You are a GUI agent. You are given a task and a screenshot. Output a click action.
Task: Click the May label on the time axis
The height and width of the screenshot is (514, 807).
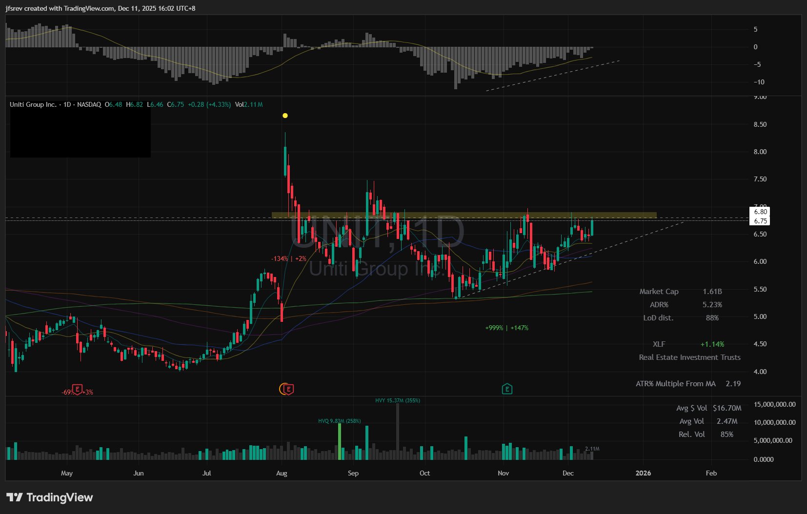click(67, 473)
